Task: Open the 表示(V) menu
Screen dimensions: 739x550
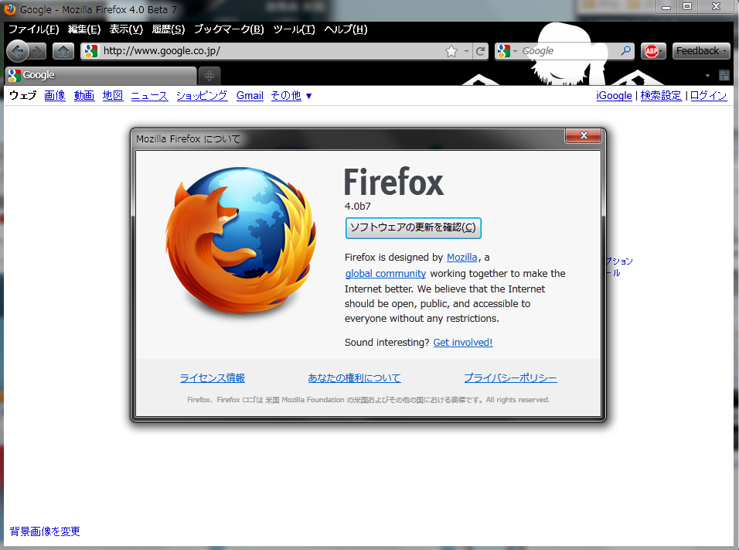Action: tap(126, 29)
